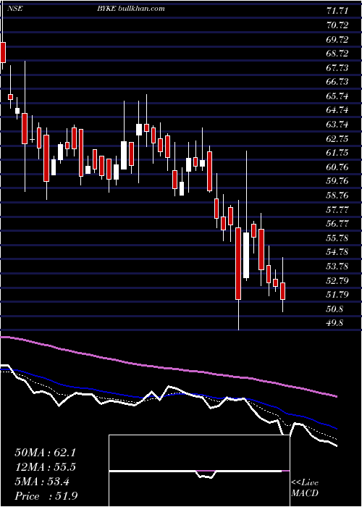Click the 58.76 price axis label
The image size is (362, 507).
point(337,196)
